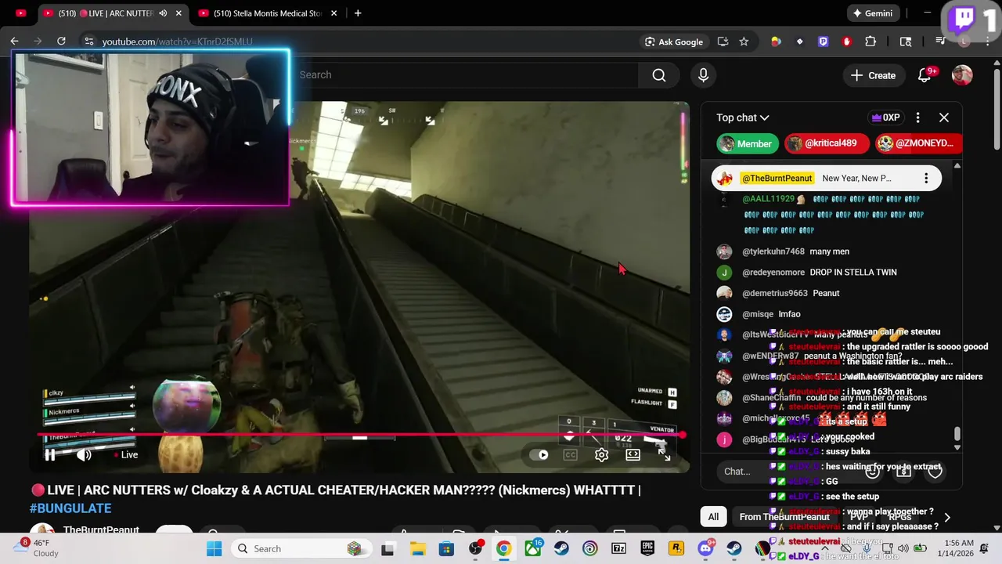Open live chat options menu
Image resolution: width=1002 pixels, height=564 pixels.
(x=917, y=117)
